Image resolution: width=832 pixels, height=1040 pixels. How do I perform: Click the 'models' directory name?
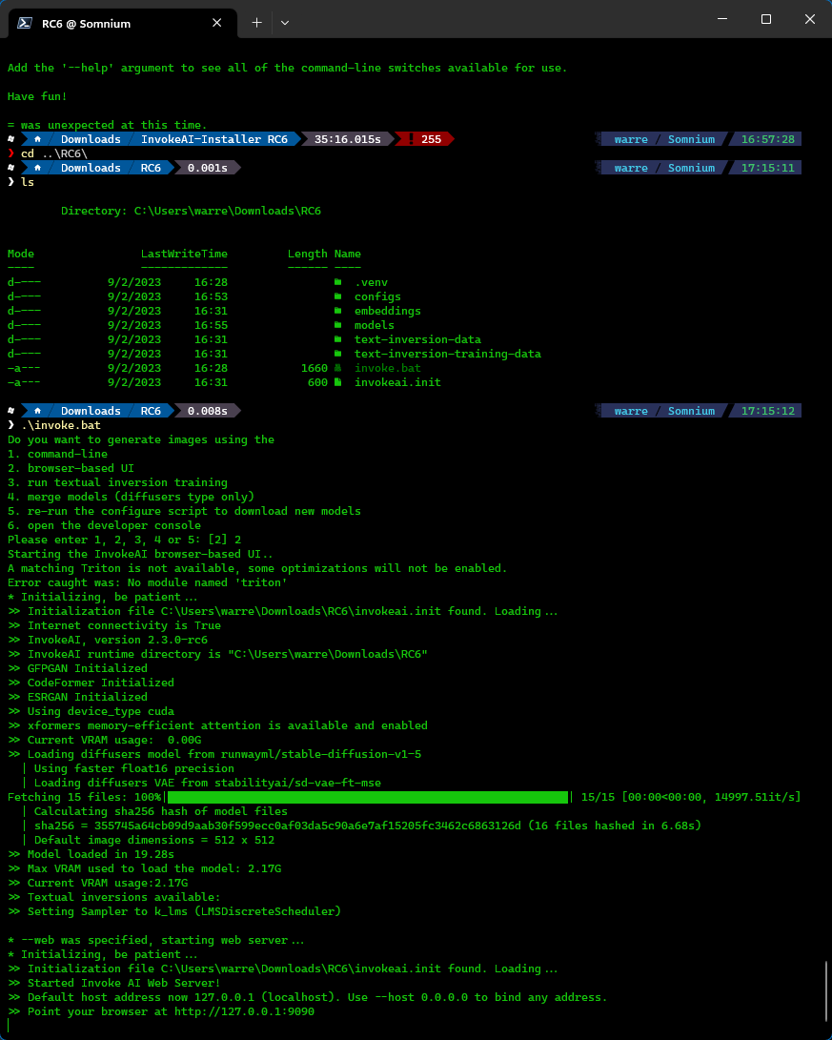374,325
